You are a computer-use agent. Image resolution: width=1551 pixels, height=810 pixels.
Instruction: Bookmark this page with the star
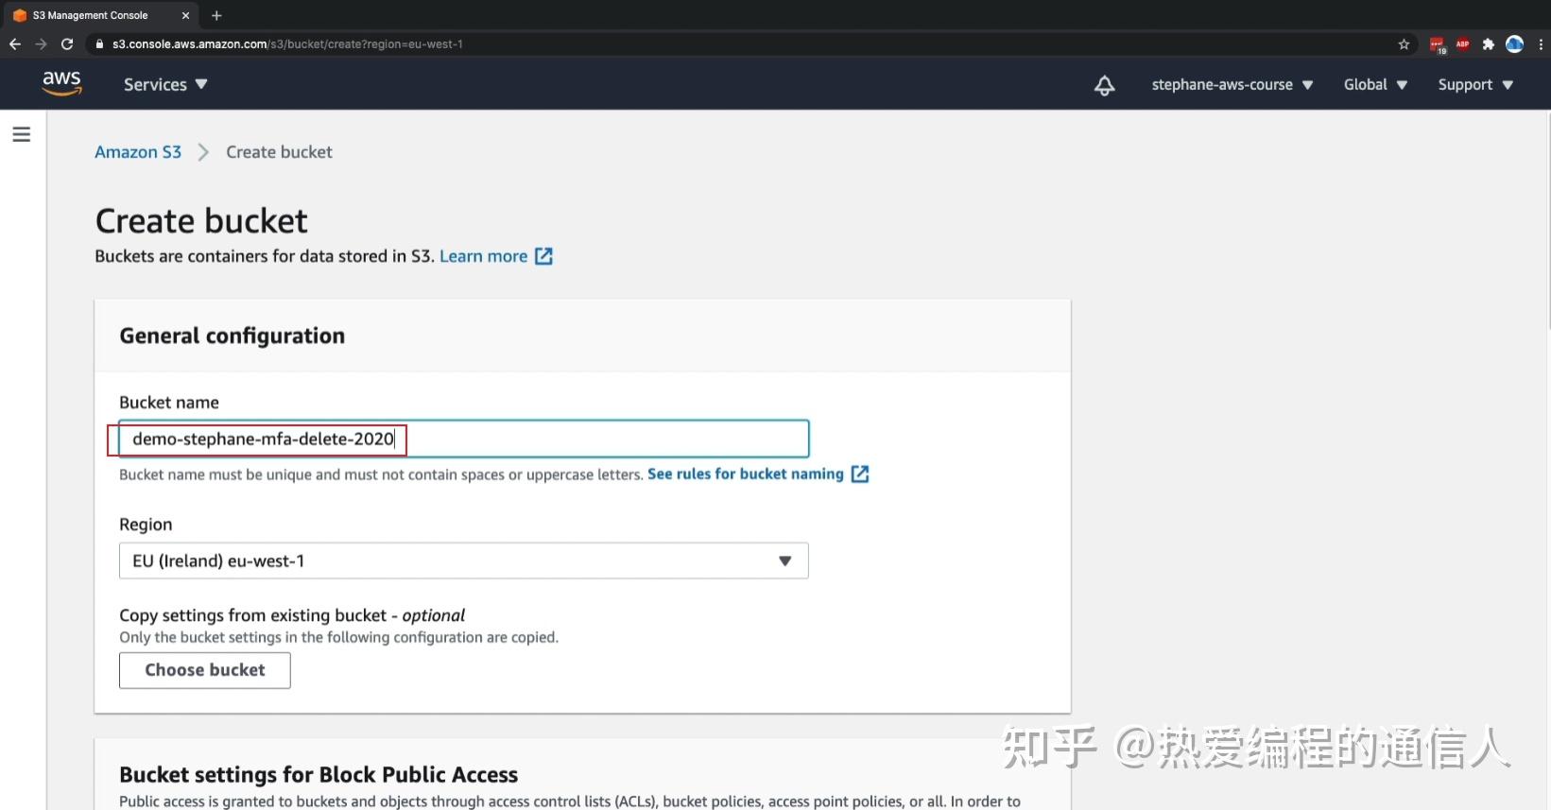click(x=1404, y=43)
